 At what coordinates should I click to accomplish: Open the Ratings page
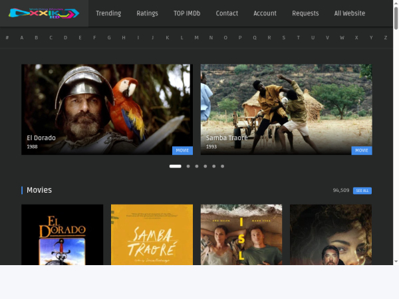point(147,13)
